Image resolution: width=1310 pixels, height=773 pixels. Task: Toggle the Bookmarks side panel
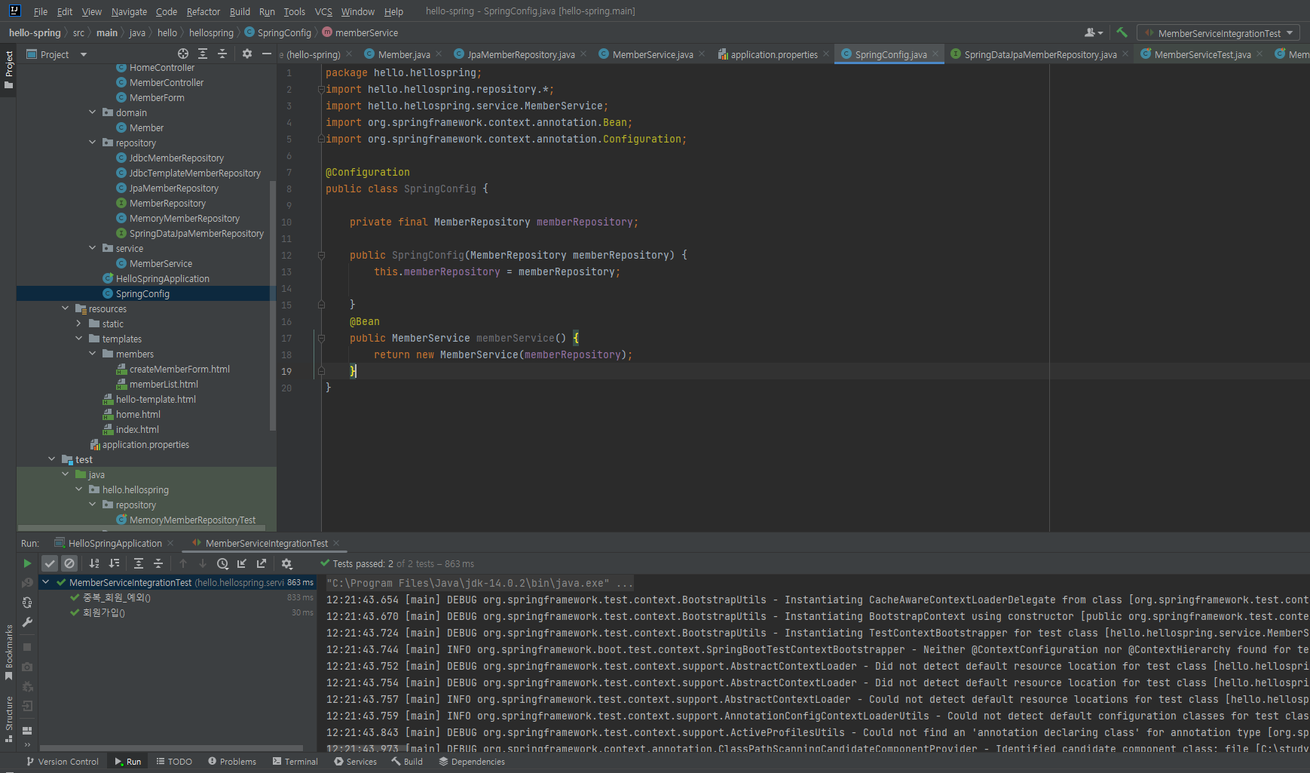click(x=9, y=652)
